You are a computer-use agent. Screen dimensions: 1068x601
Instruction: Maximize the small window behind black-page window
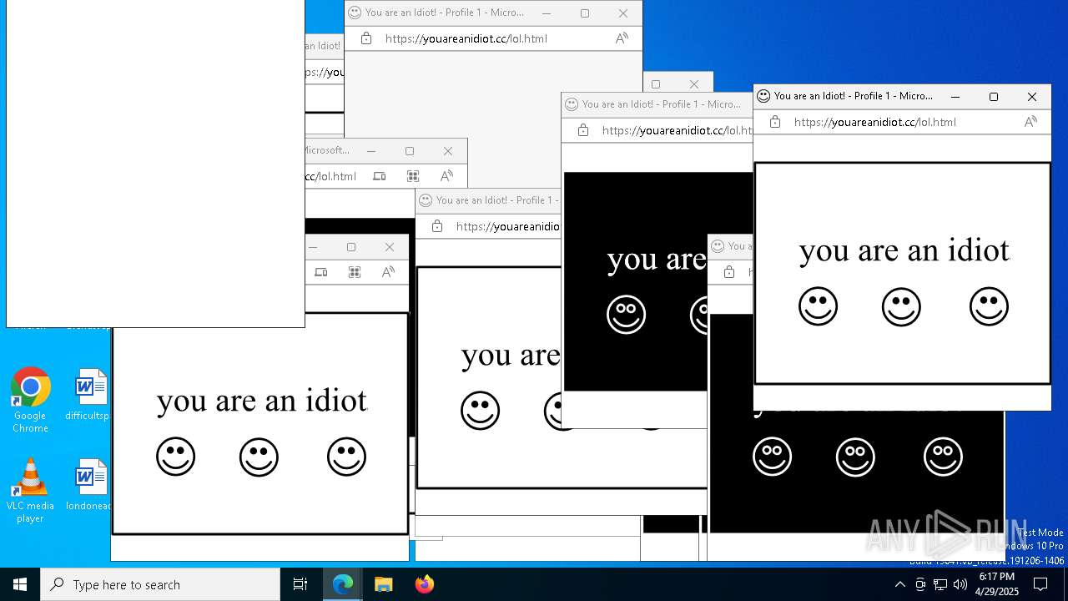pos(656,84)
